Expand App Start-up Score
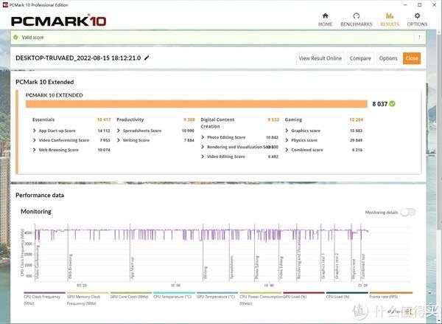442x324 pixels. [x=35, y=131]
